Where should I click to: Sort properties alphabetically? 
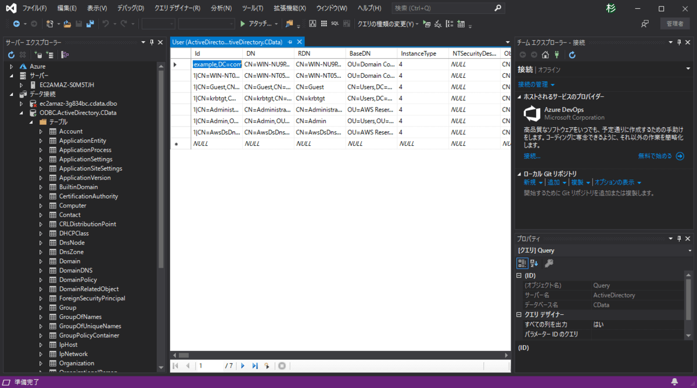[534, 263]
